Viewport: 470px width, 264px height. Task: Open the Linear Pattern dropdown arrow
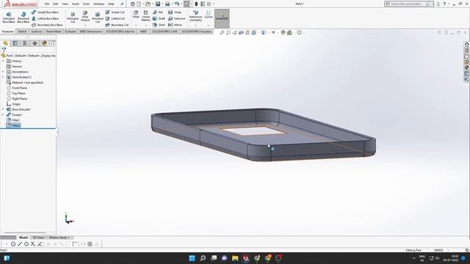coord(146,25)
